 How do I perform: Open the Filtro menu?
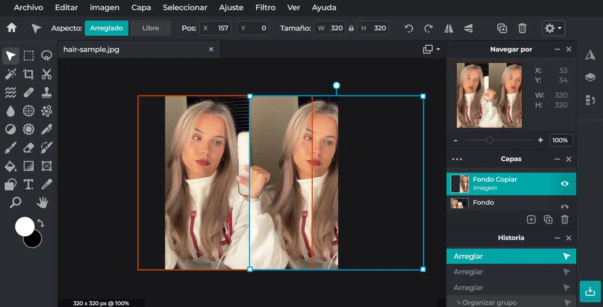coord(265,8)
